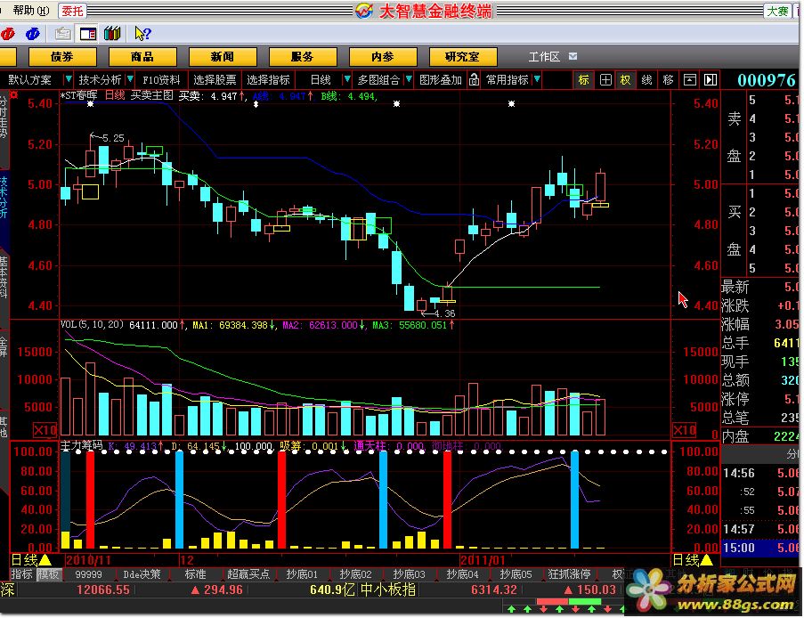Click the 选择股票 select stock button

[x=215, y=80]
